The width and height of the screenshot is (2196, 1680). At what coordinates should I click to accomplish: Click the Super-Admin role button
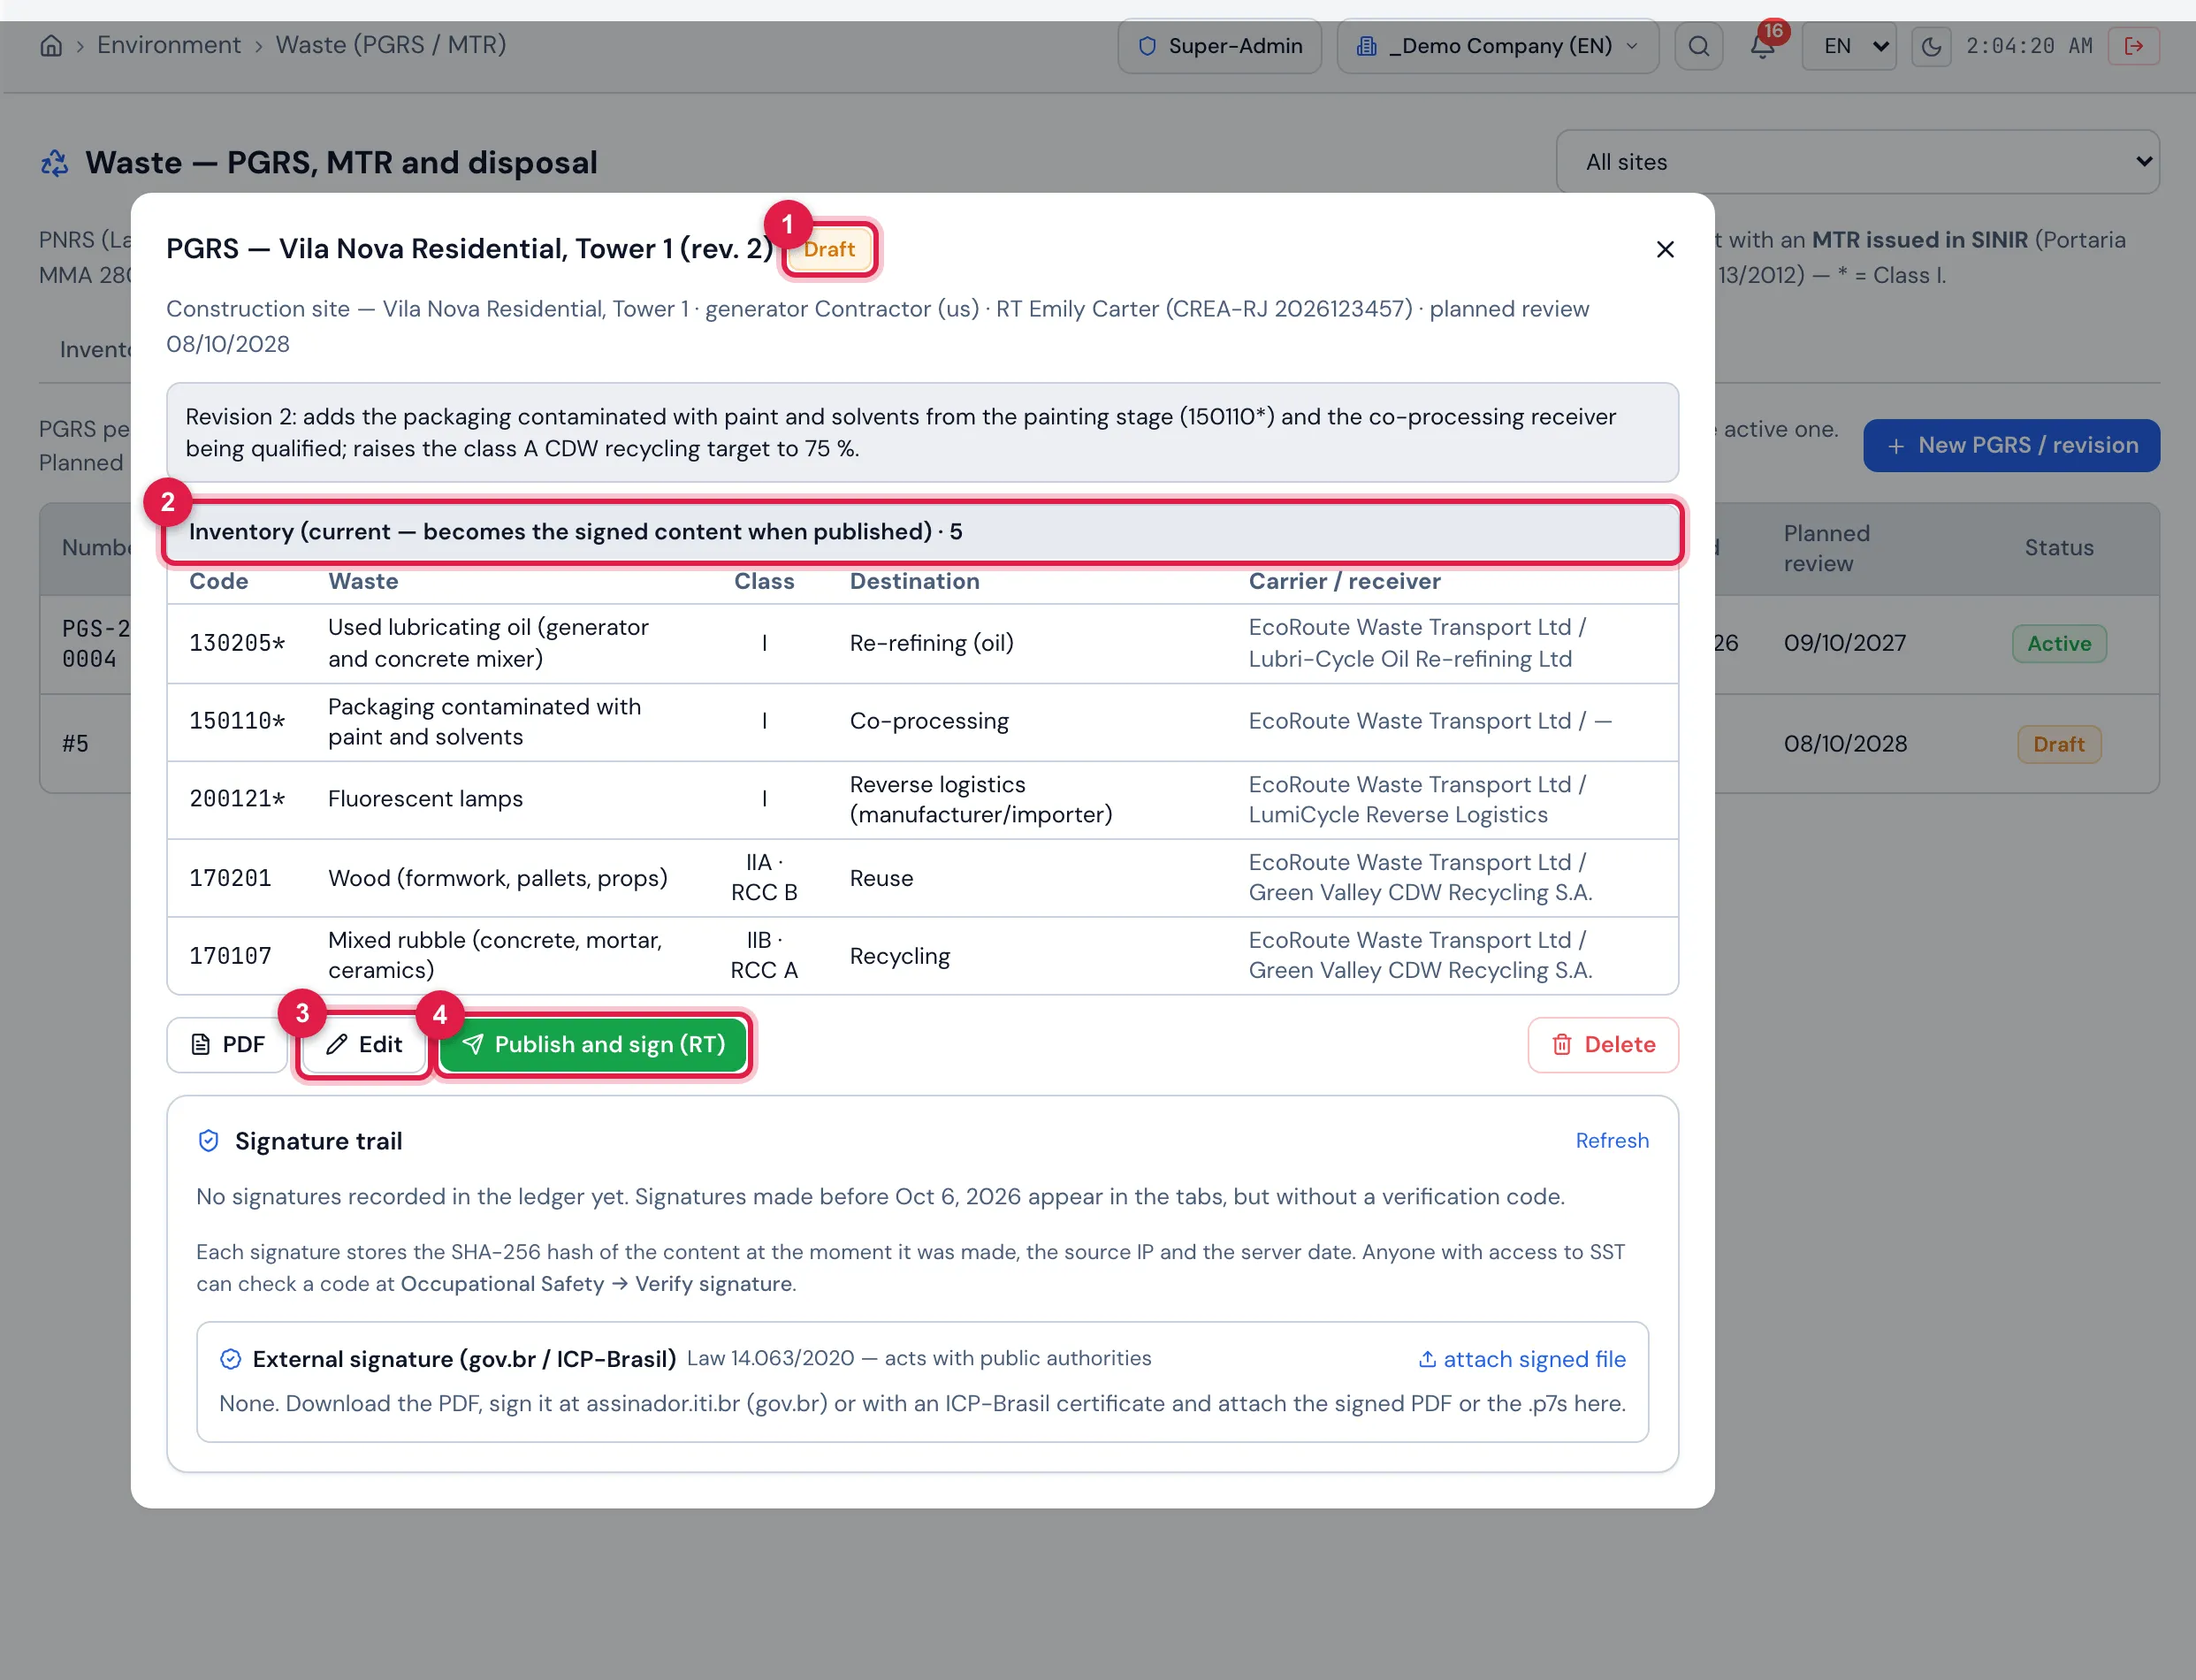(x=1218, y=46)
